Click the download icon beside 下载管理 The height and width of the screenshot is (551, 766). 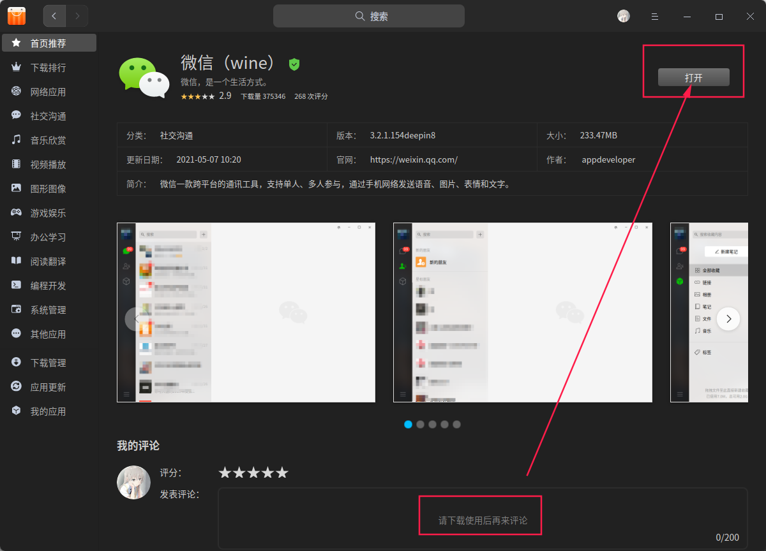tap(16, 362)
